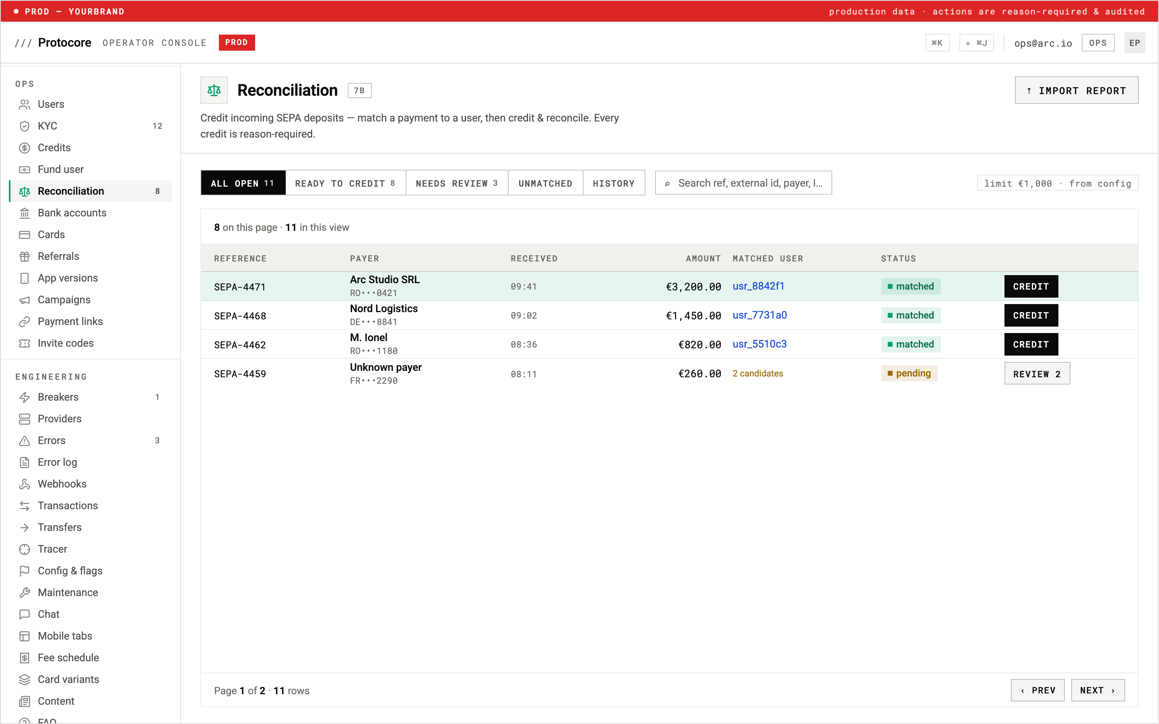
Task: Open the Webhooks icon
Action: pyautogui.click(x=25, y=484)
